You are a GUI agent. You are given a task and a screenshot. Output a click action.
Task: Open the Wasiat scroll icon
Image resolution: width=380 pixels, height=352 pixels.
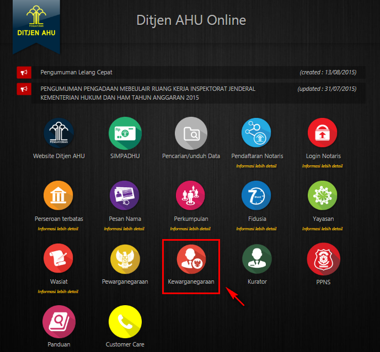tap(59, 259)
